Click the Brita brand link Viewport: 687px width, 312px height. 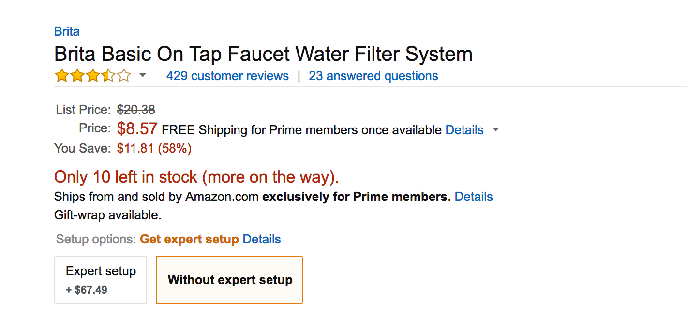[x=67, y=32]
